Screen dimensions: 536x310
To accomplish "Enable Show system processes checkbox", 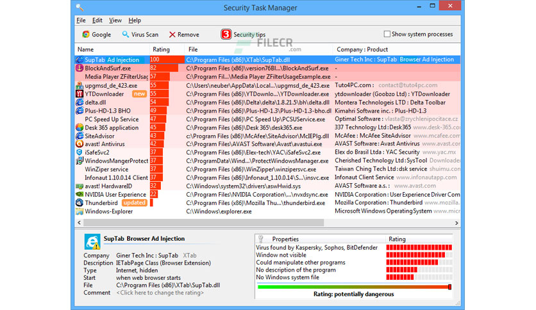I will 387,34.
